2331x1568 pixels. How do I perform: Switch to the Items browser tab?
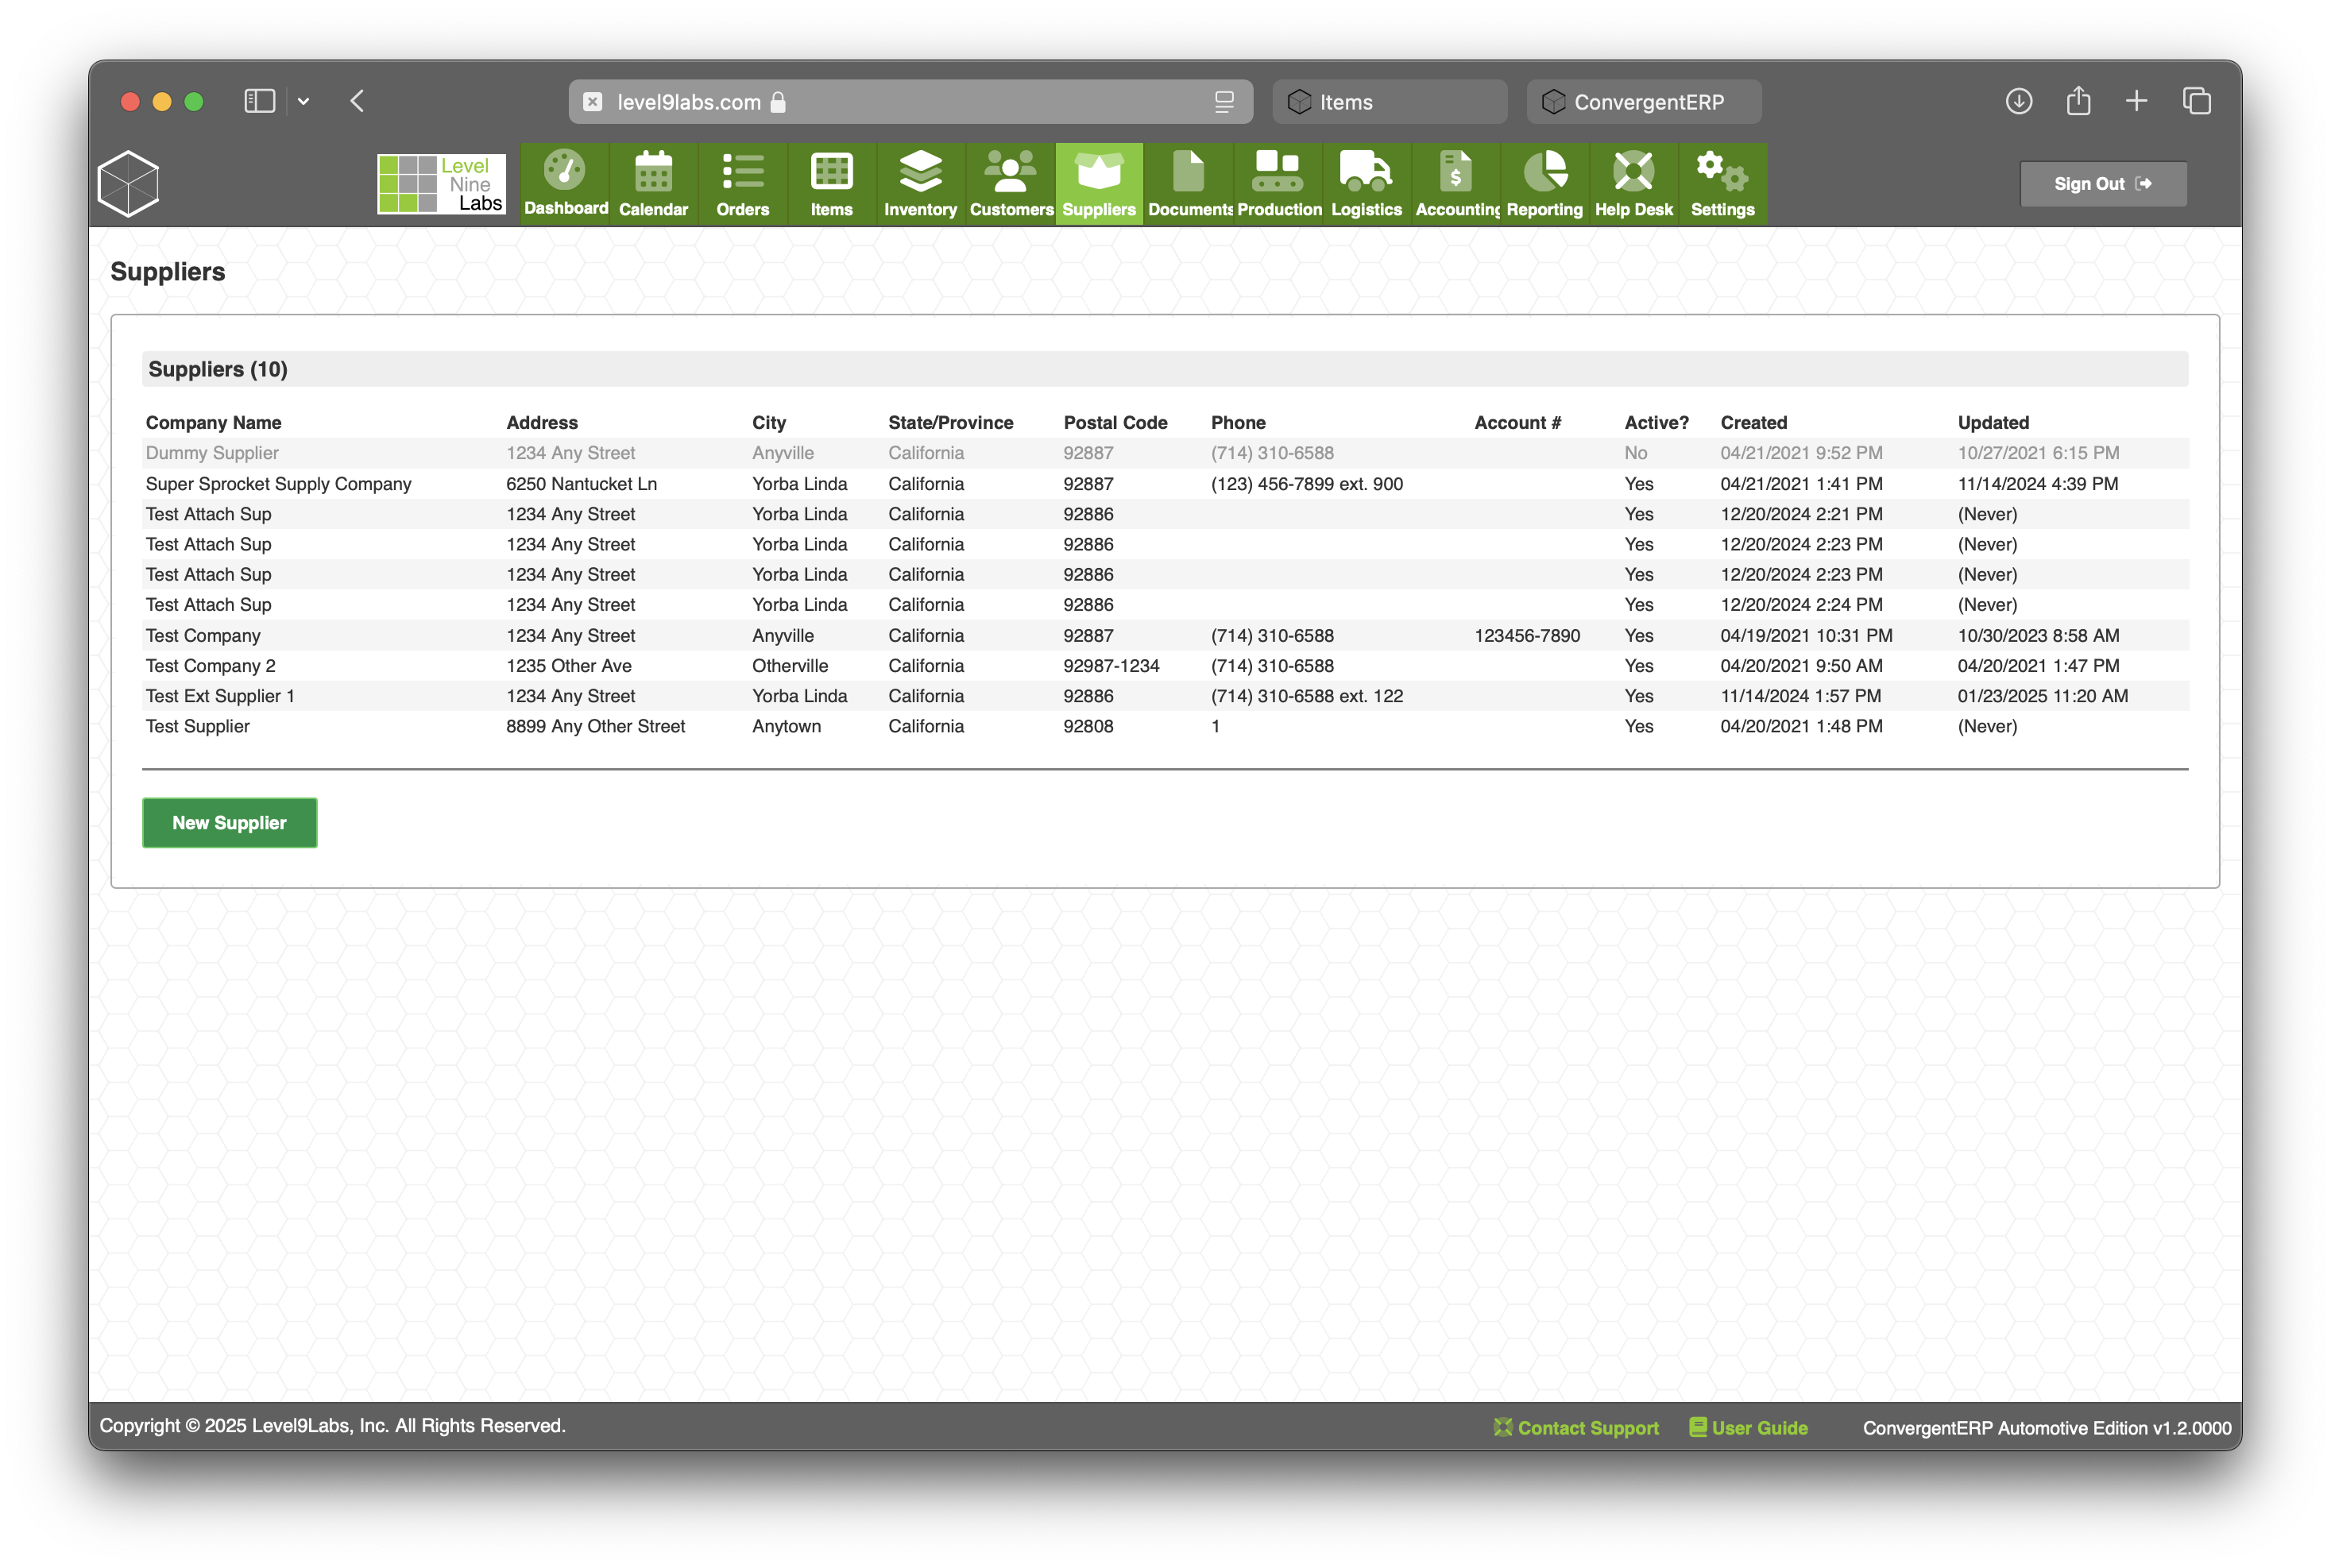pyautogui.click(x=1389, y=102)
